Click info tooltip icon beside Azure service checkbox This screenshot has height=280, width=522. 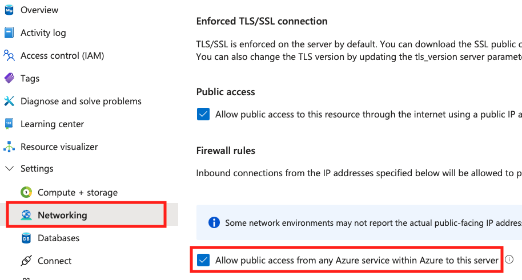(x=509, y=259)
